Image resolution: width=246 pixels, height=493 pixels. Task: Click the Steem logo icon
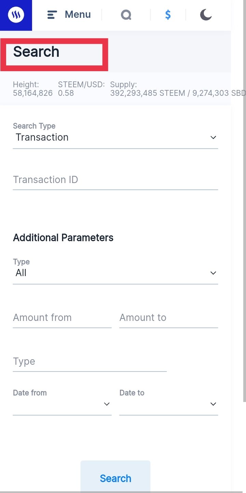pyautogui.click(x=16, y=15)
